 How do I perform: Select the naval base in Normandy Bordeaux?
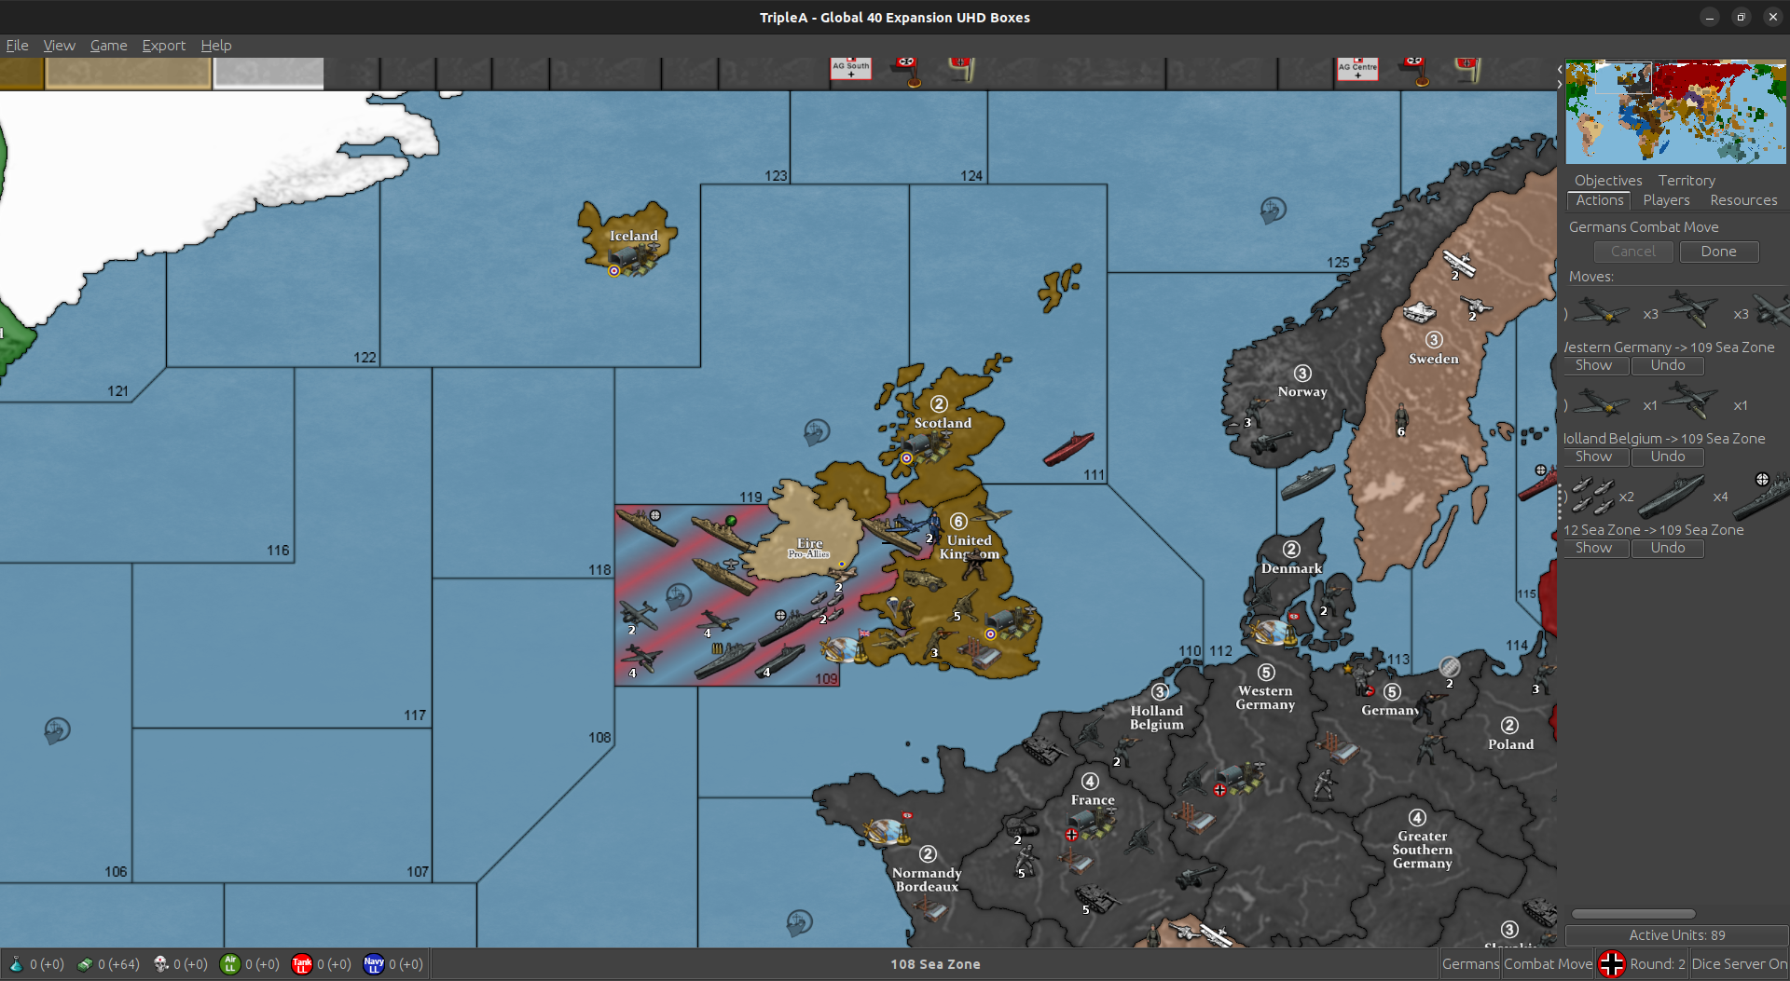click(887, 828)
